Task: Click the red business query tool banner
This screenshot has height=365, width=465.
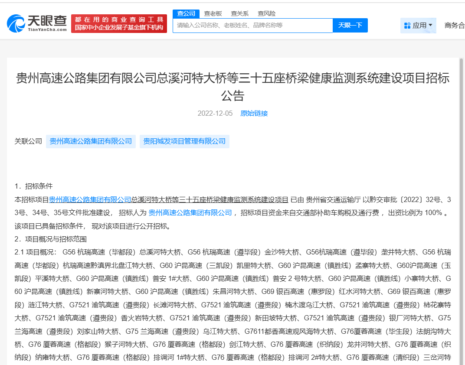Action: coord(119,23)
